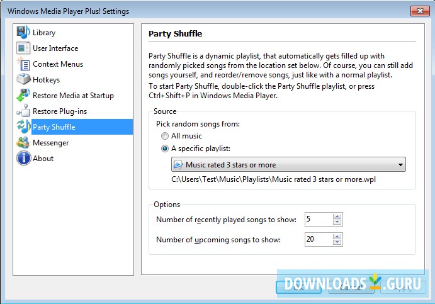Click the Number of recently played songs label
The width and height of the screenshot is (435, 304).
[x=226, y=220]
